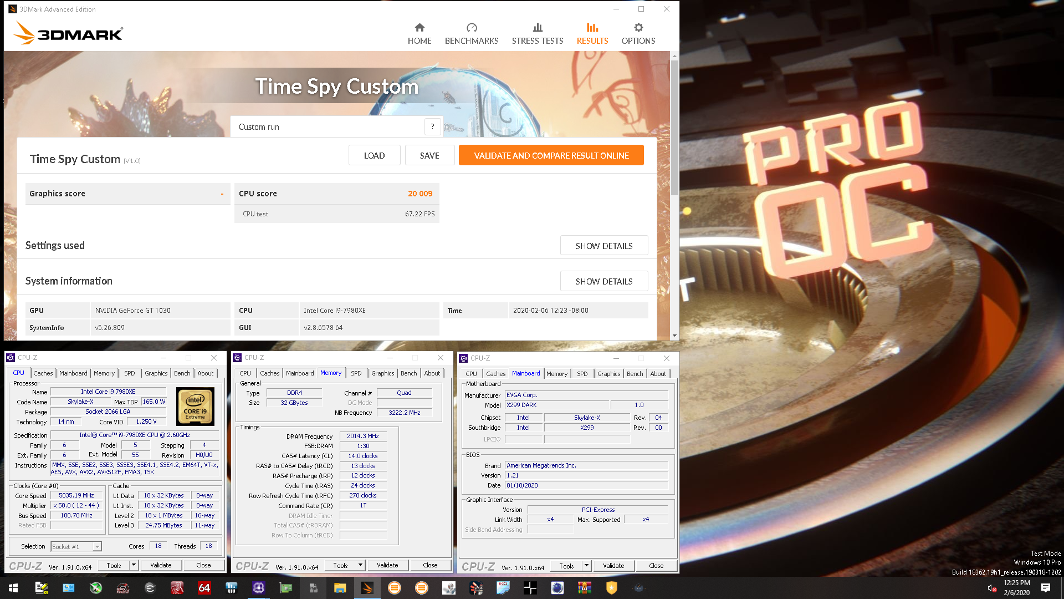Open the white crosshair taskbar icon

tap(530, 588)
